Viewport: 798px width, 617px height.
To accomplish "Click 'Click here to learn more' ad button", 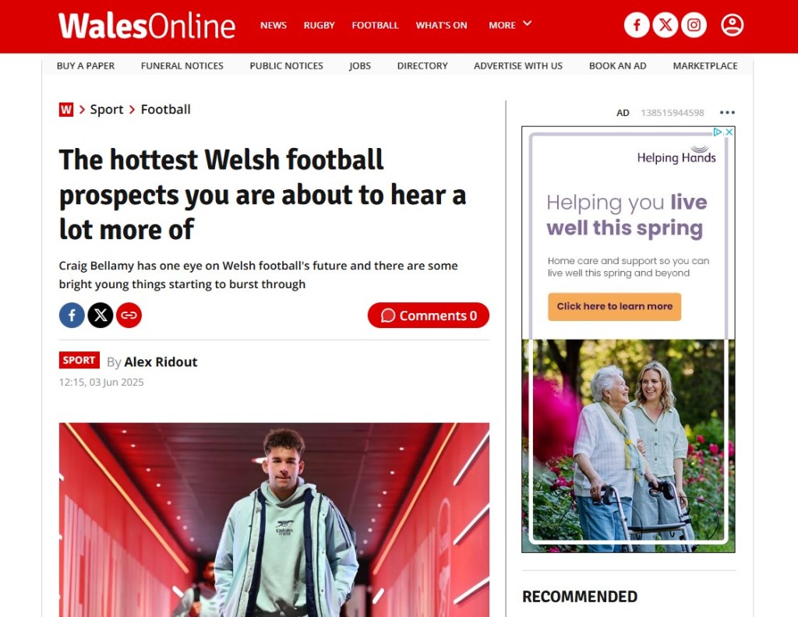I will pyautogui.click(x=614, y=306).
